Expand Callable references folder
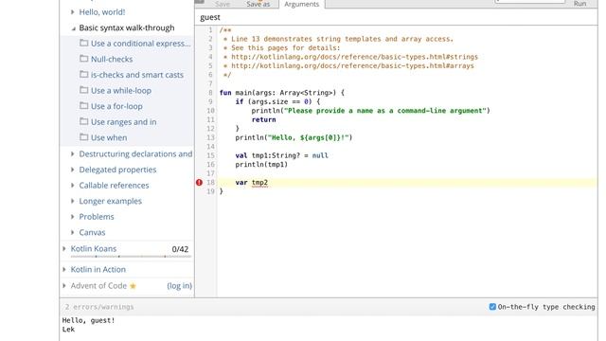606x341 pixels. [x=72, y=186]
